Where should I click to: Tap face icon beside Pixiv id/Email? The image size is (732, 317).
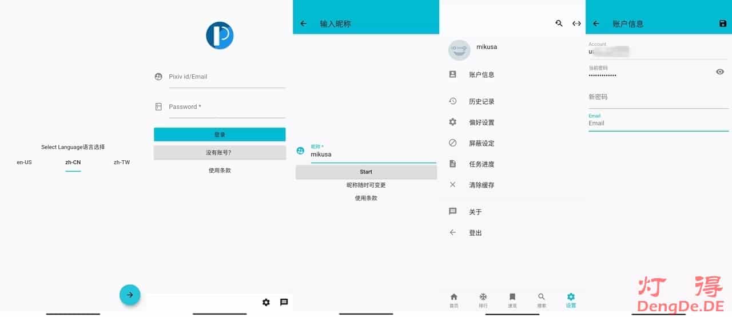[x=158, y=77]
